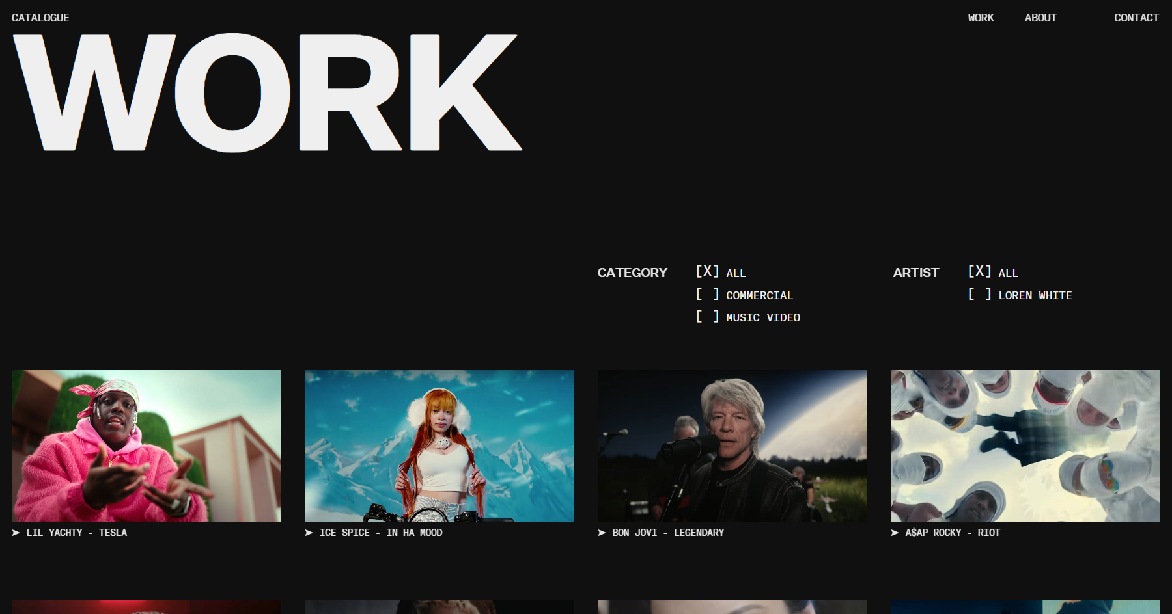Screen dimensions: 1172x614
Task: Click the arrow icon beside A$AP Rocky caption
Action: (x=895, y=533)
